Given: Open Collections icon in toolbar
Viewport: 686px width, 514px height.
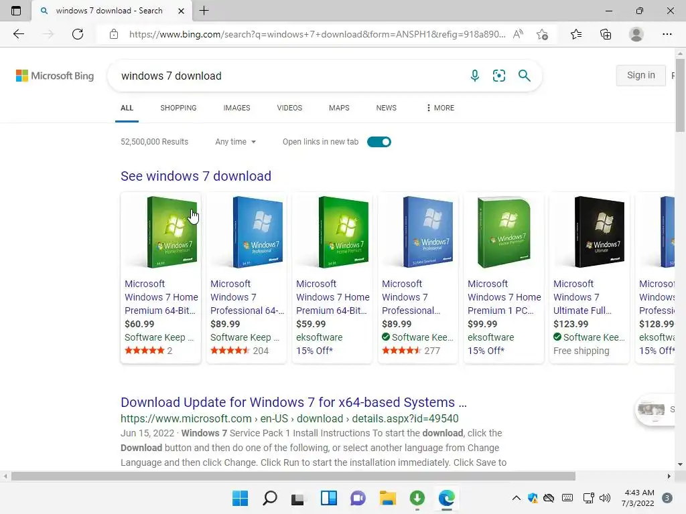Looking at the screenshot, I should [x=606, y=34].
